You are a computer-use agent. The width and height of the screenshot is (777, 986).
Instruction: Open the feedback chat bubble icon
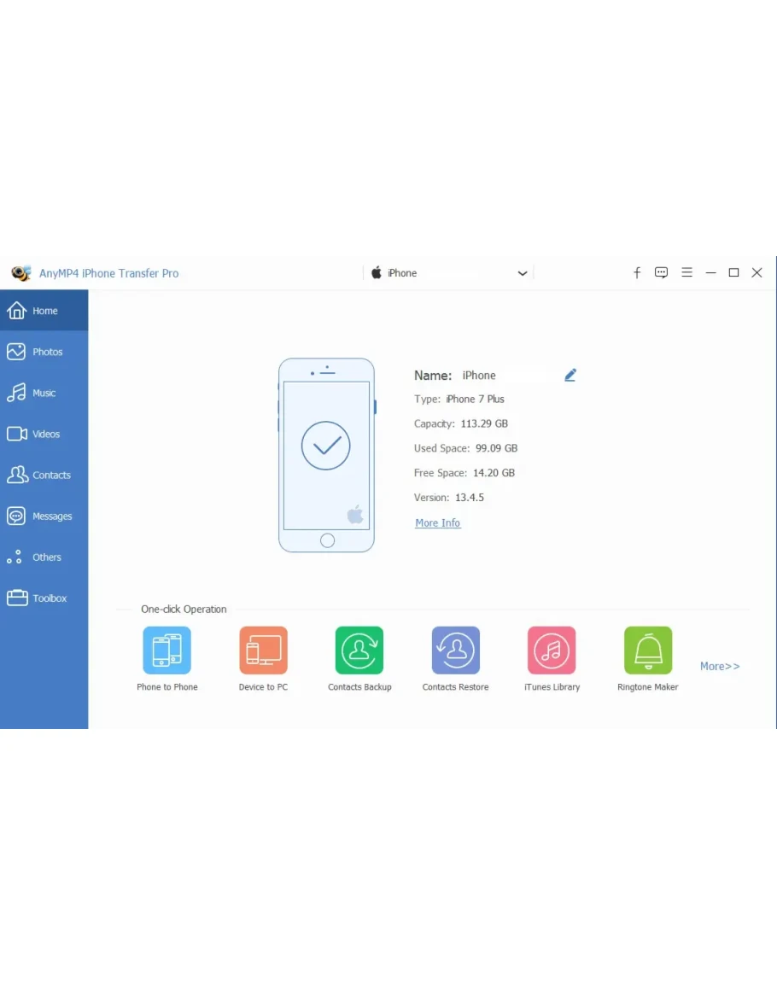coord(661,273)
